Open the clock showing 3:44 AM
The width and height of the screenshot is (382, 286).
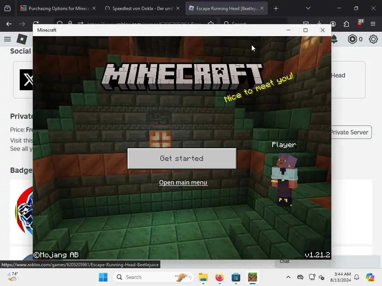pyautogui.click(x=340, y=277)
